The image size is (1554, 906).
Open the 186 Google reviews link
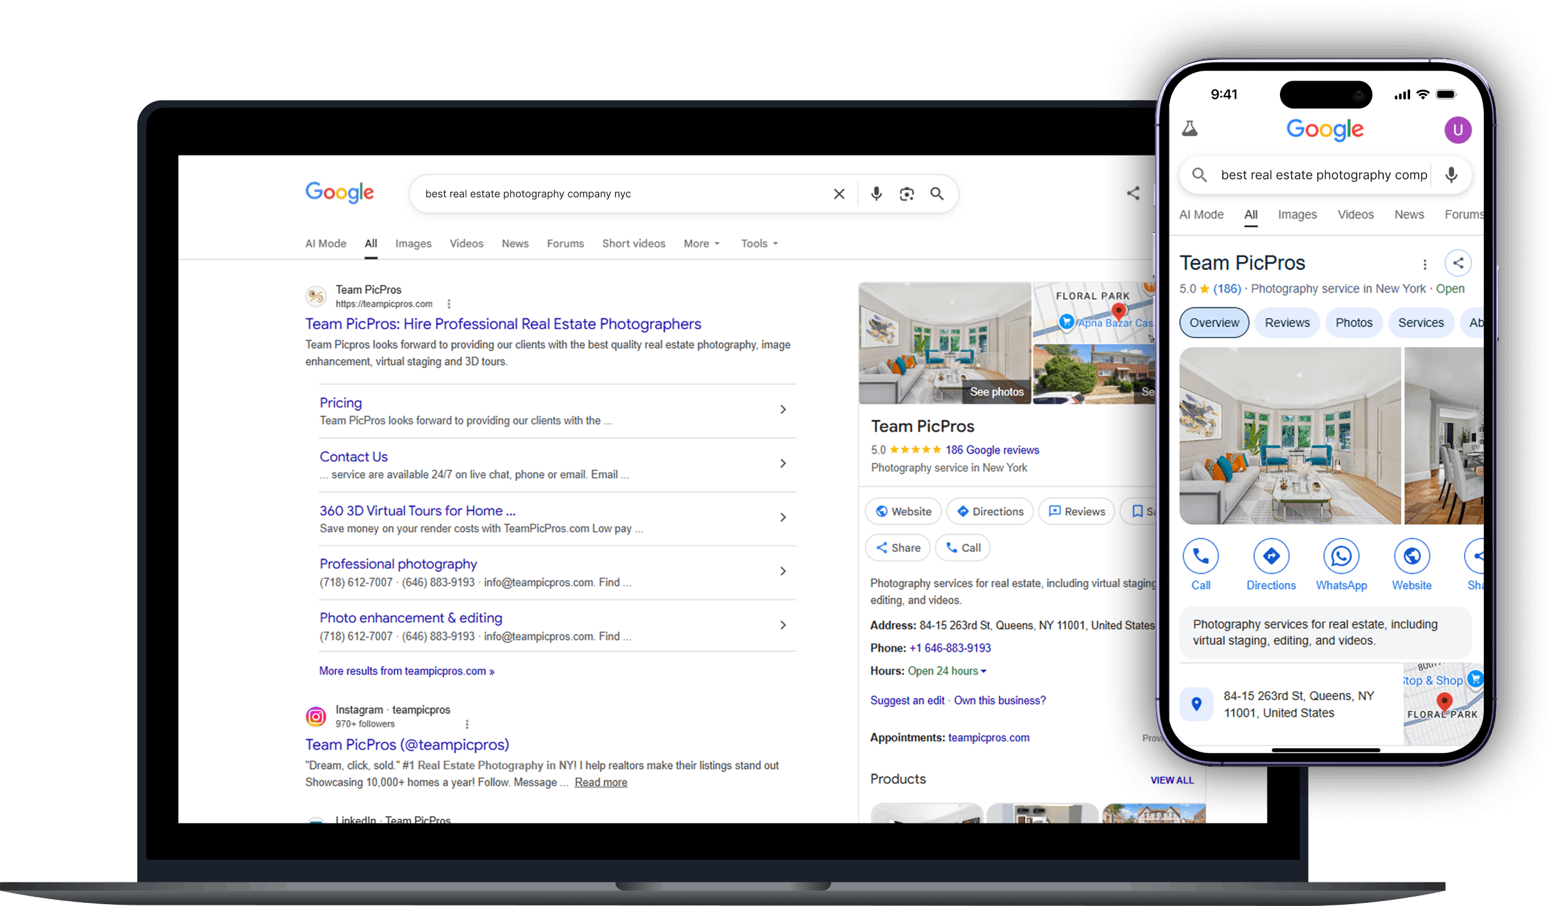[x=992, y=450]
